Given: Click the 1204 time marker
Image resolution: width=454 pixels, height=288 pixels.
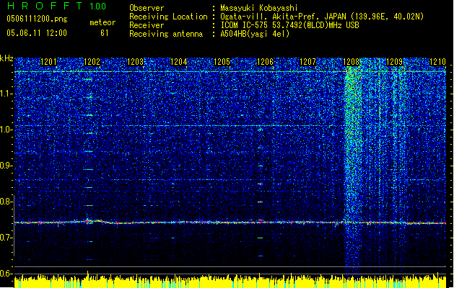Looking at the screenshot, I should pyautogui.click(x=179, y=62).
